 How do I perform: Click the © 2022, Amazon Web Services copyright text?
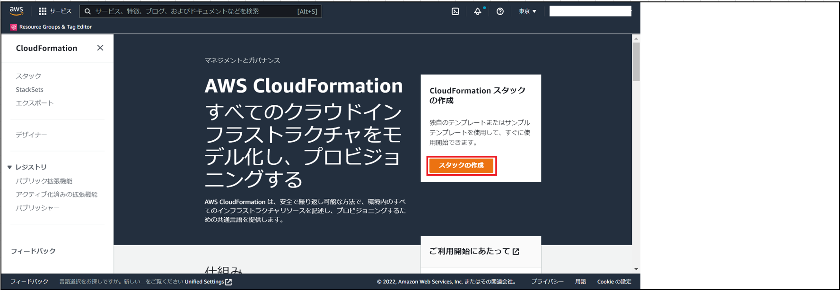pos(446,282)
